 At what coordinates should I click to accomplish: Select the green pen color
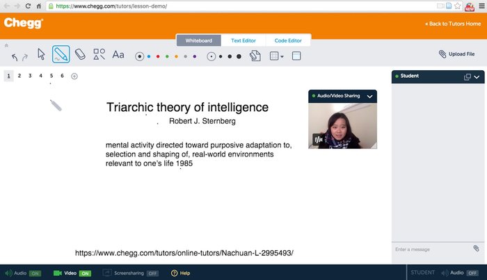pos(167,56)
